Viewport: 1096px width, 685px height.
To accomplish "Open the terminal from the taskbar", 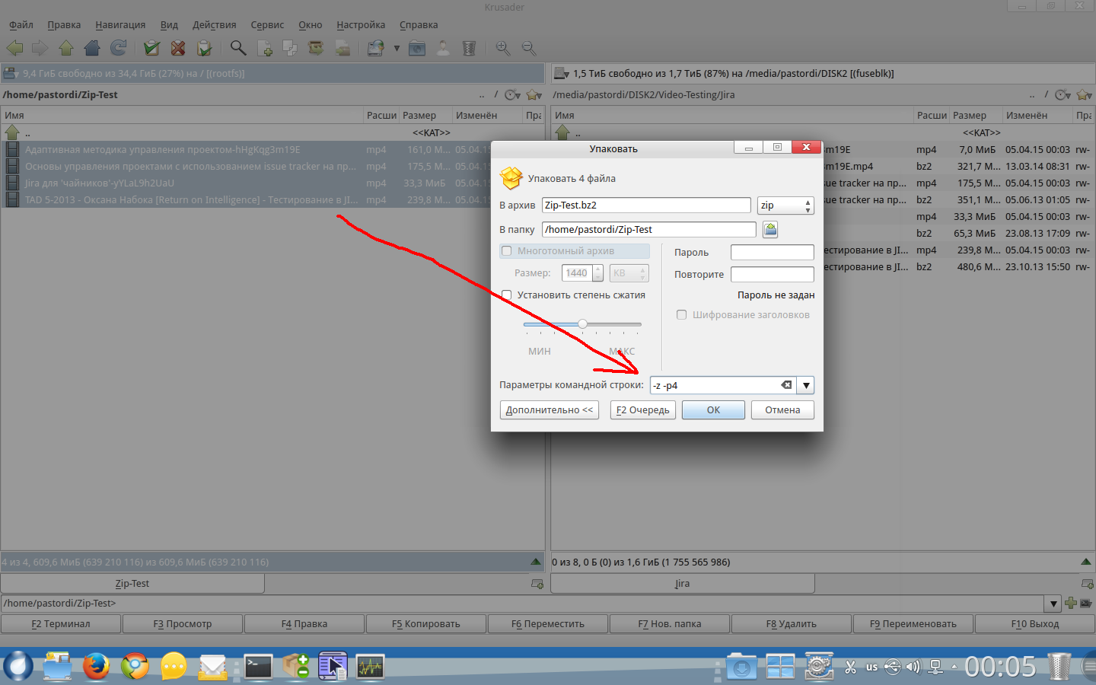I will pyautogui.click(x=258, y=666).
